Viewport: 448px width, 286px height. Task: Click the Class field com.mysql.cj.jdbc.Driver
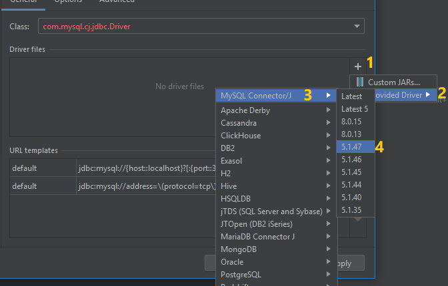pyautogui.click(x=201, y=26)
